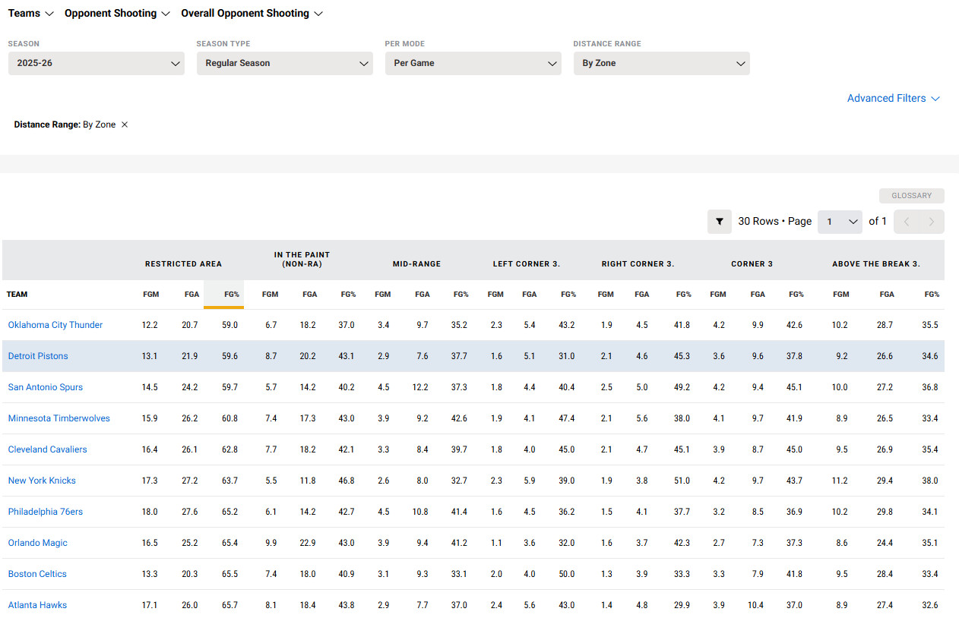Sort by Restricted Area FGM column
Image resolution: width=959 pixels, height=618 pixels.
click(x=150, y=295)
